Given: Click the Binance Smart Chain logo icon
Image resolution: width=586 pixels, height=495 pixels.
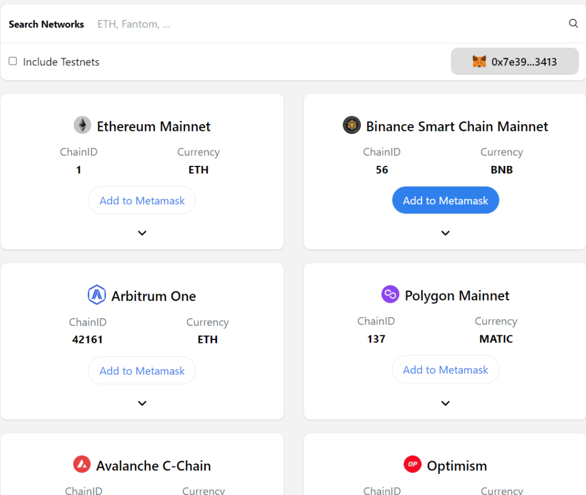Looking at the screenshot, I should tap(352, 125).
